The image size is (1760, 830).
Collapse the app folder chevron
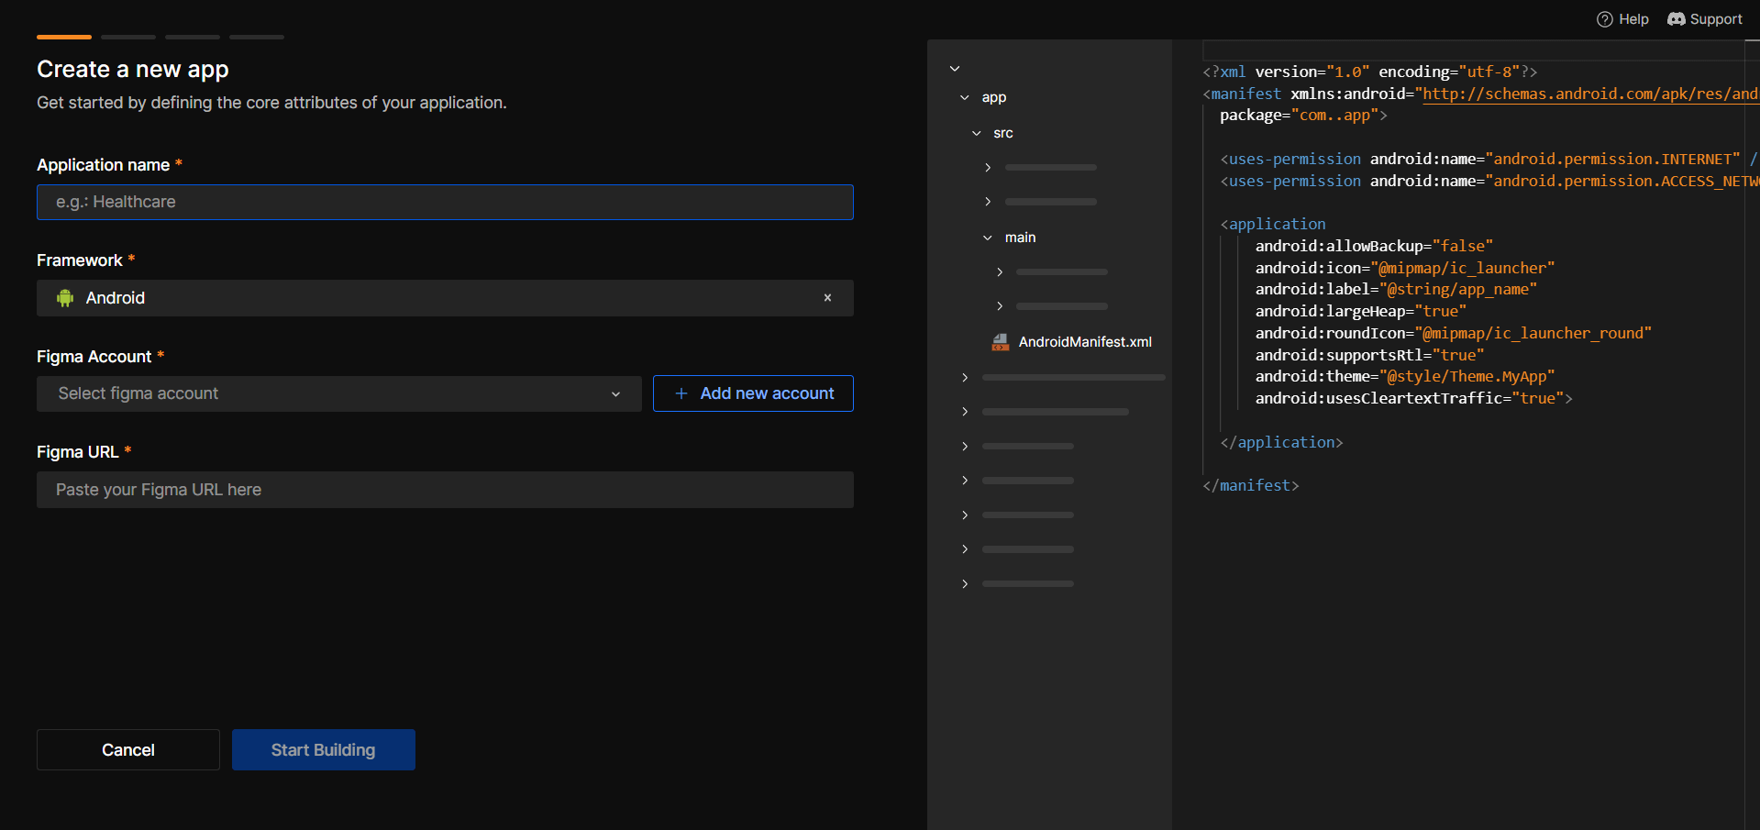(x=965, y=97)
